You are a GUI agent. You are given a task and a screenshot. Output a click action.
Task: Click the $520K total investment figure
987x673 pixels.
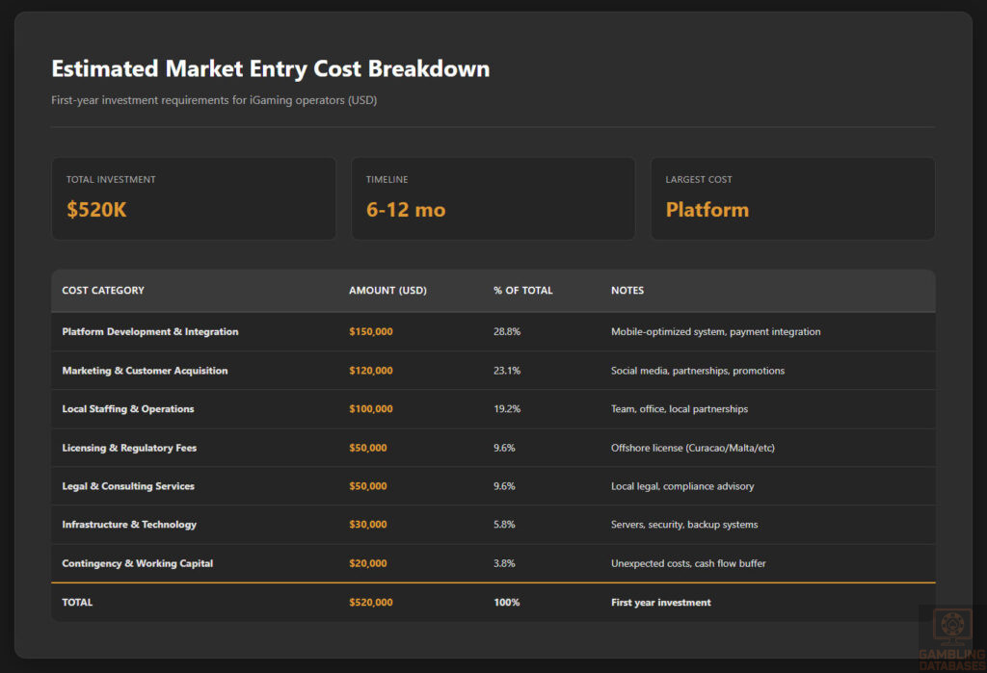(96, 210)
